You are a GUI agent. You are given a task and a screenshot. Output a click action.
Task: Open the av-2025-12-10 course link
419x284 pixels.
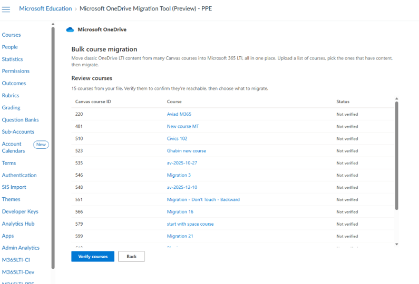[182, 187]
